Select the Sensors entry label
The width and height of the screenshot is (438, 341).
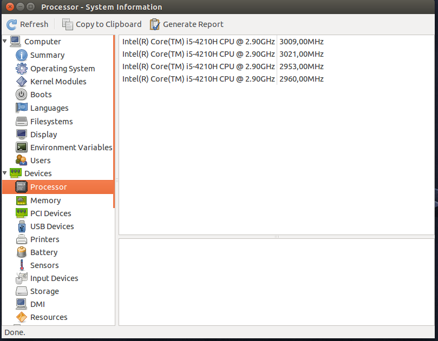pyautogui.click(x=45, y=265)
